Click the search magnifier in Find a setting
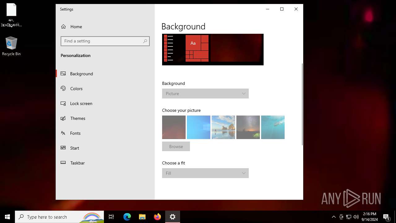 [145, 41]
